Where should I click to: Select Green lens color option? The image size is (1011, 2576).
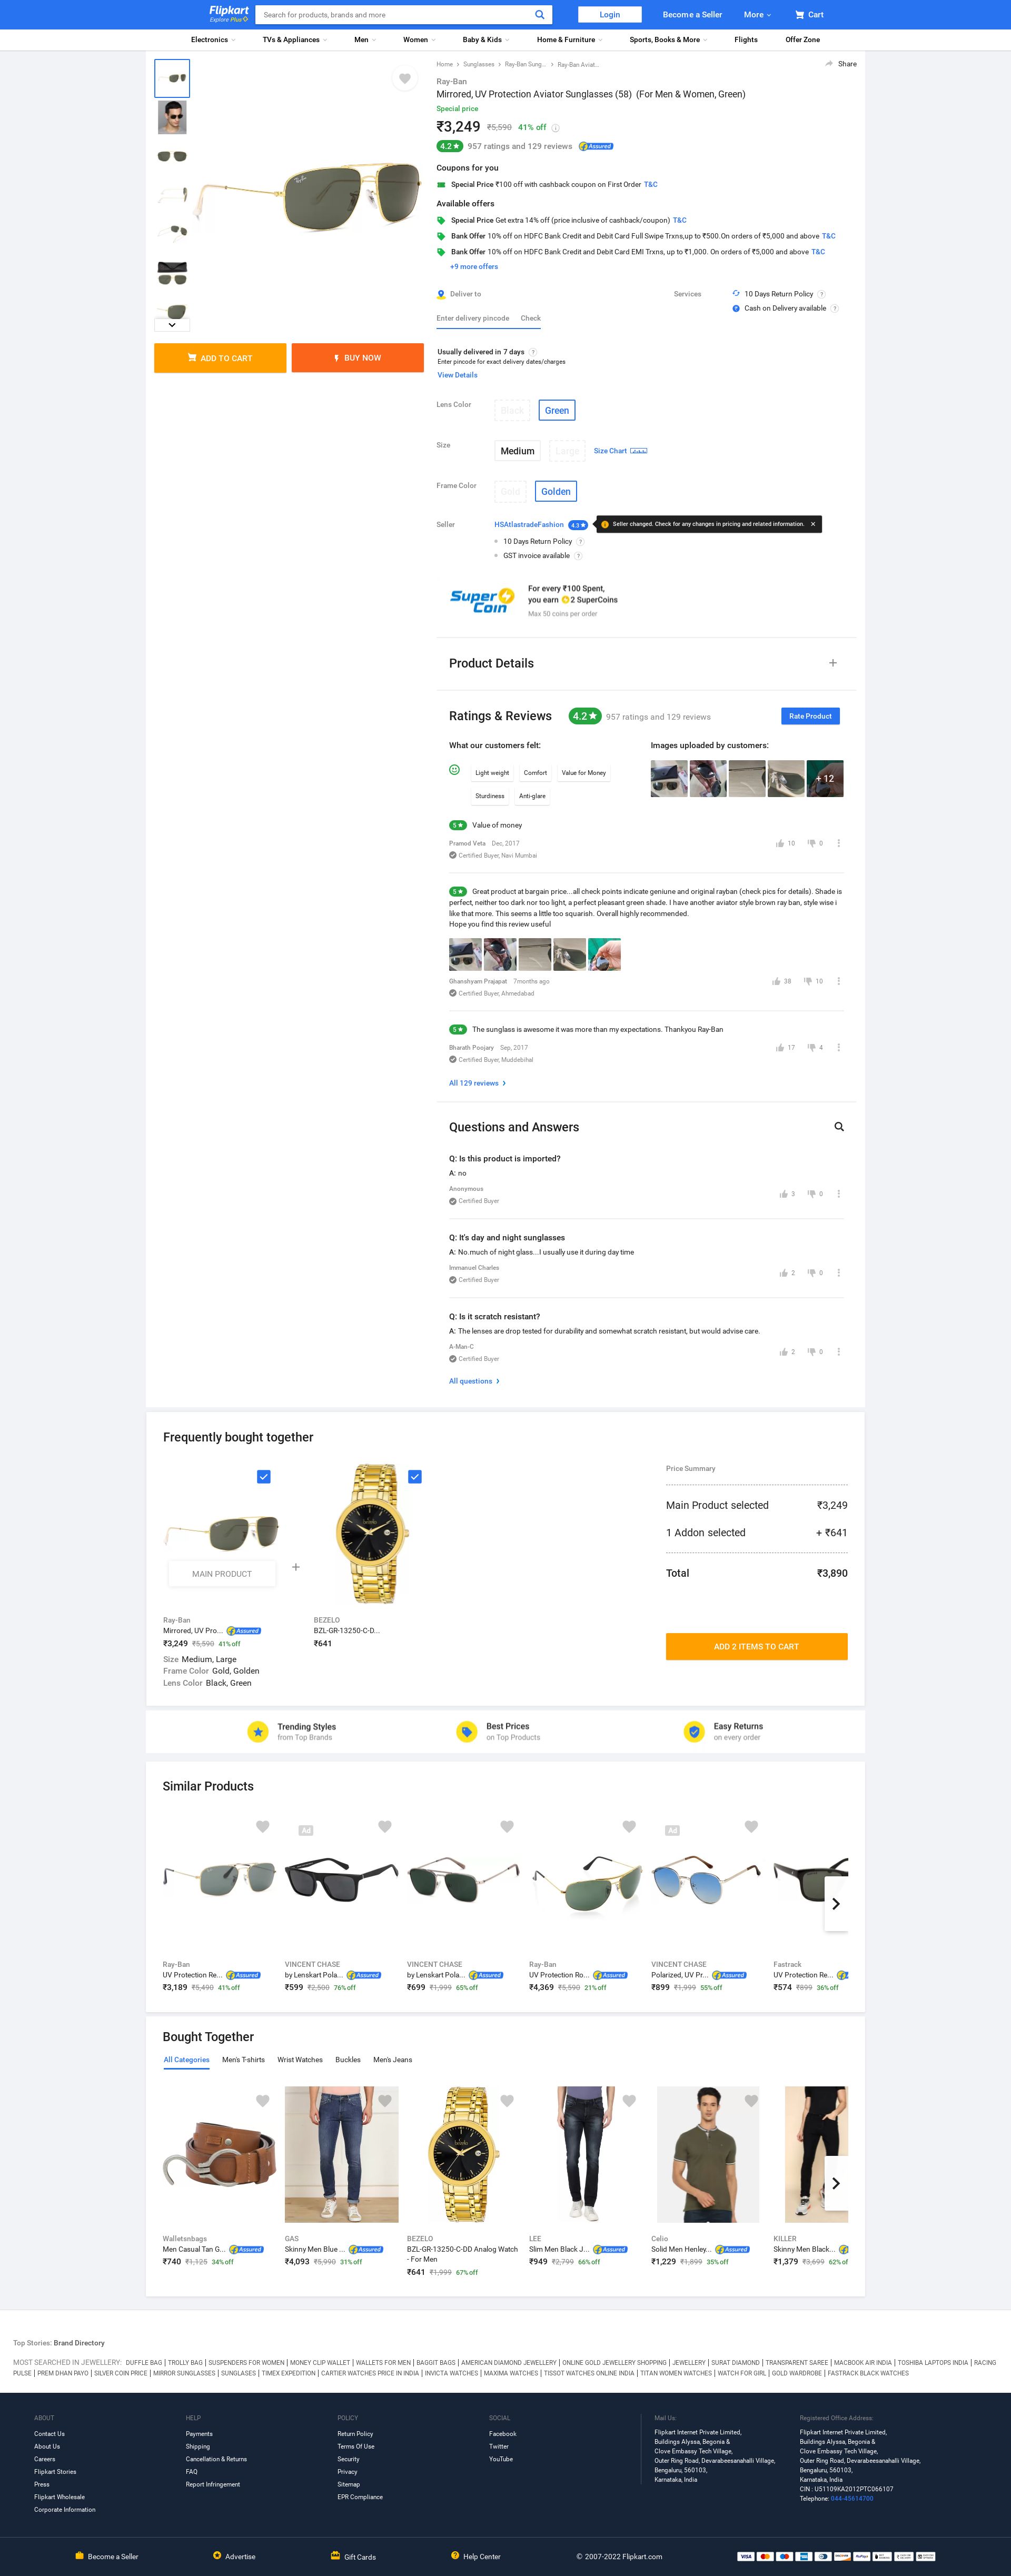tap(557, 411)
